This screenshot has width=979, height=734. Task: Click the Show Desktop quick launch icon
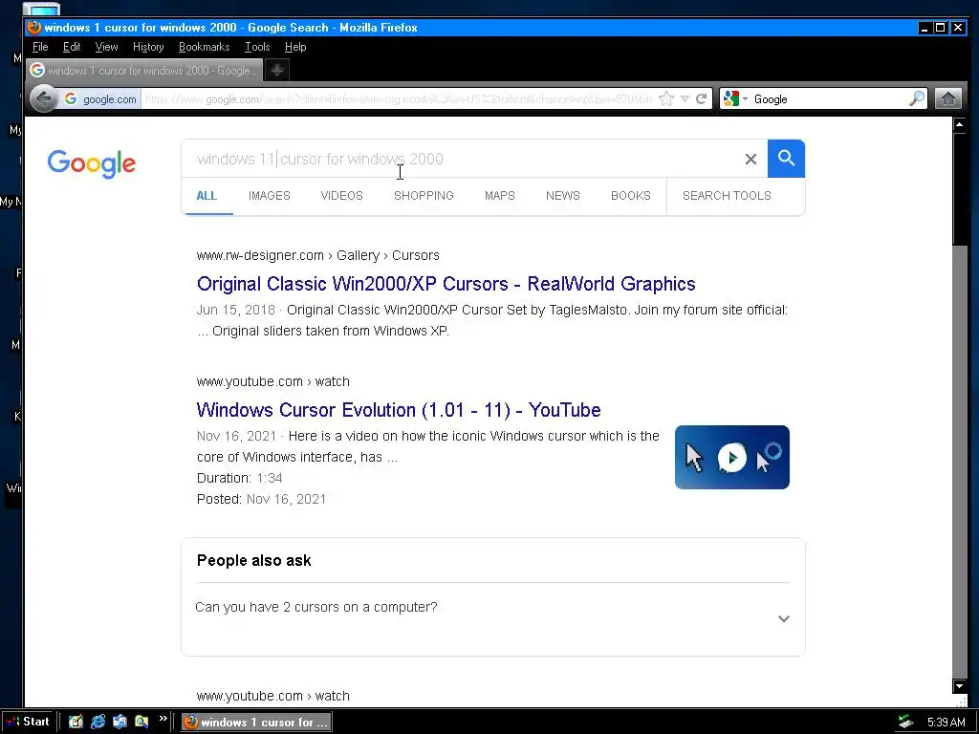click(x=76, y=722)
